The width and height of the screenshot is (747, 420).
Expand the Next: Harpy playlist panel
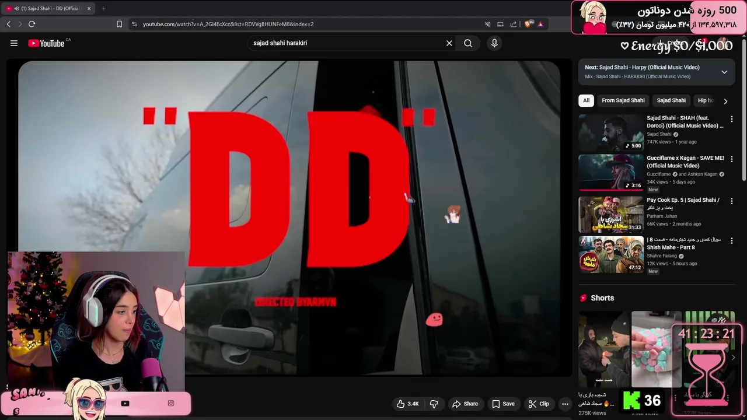coord(724,72)
